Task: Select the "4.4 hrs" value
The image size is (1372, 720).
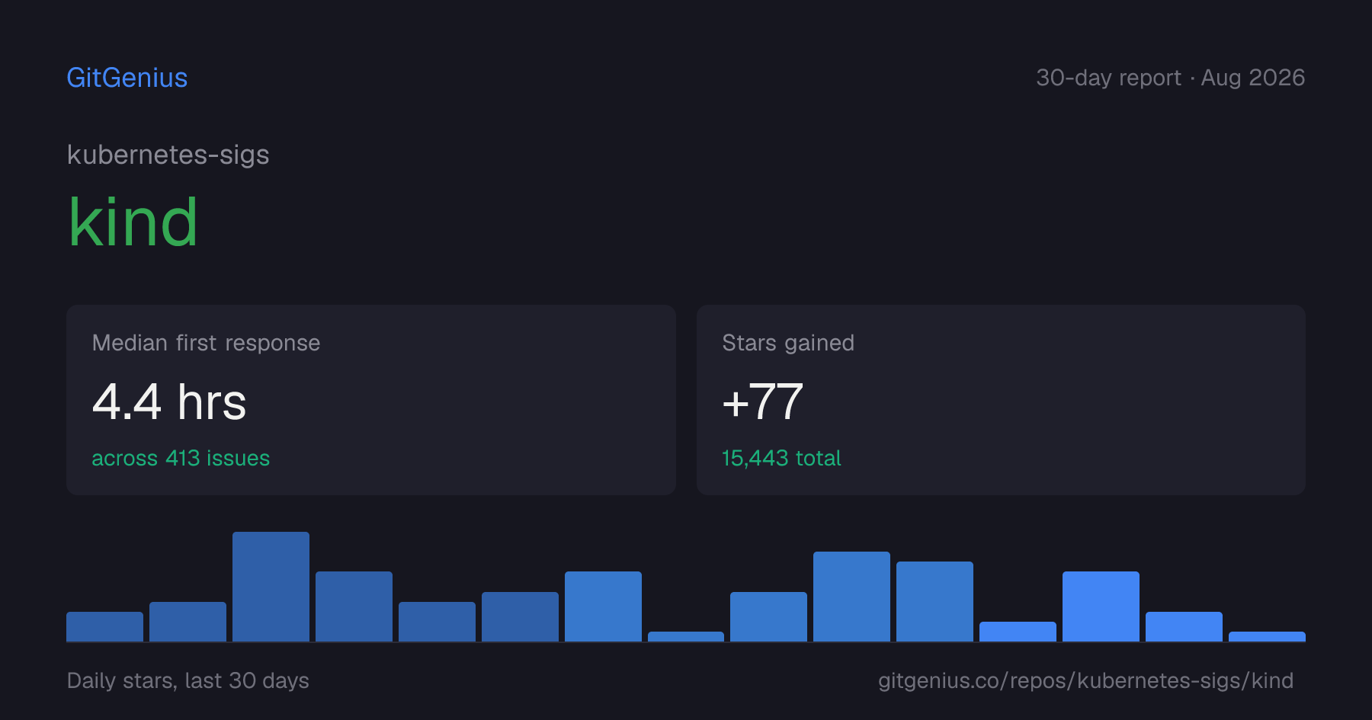Action: tap(169, 402)
